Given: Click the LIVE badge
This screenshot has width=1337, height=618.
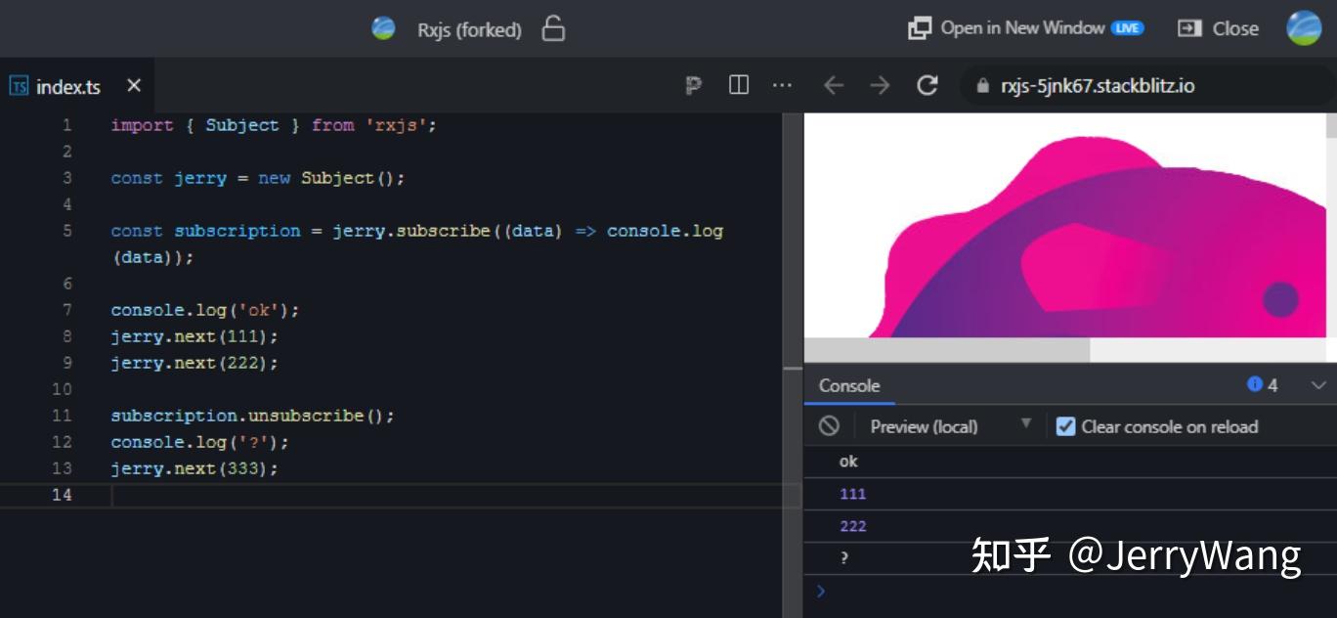Looking at the screenshot, I should tap(1127, 28).
